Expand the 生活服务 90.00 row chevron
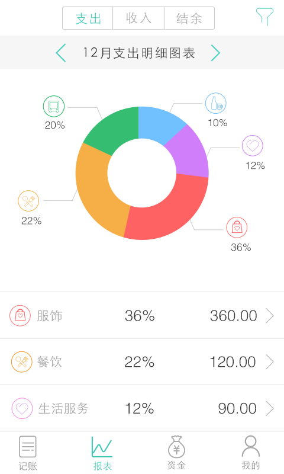 coord(270,408)
